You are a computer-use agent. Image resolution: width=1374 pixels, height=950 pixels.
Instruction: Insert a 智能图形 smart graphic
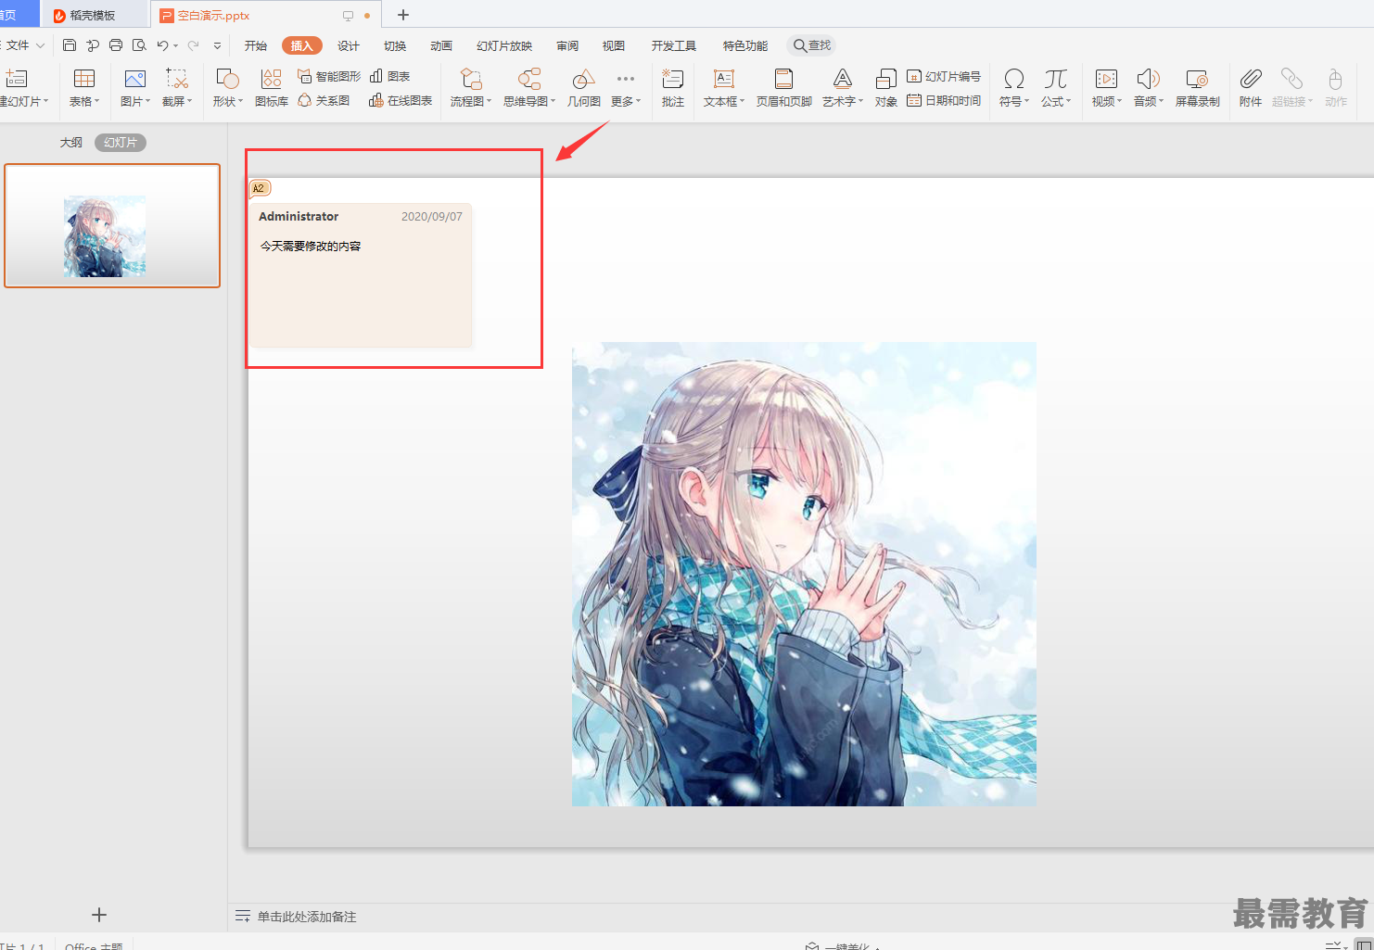coord(329,76)
